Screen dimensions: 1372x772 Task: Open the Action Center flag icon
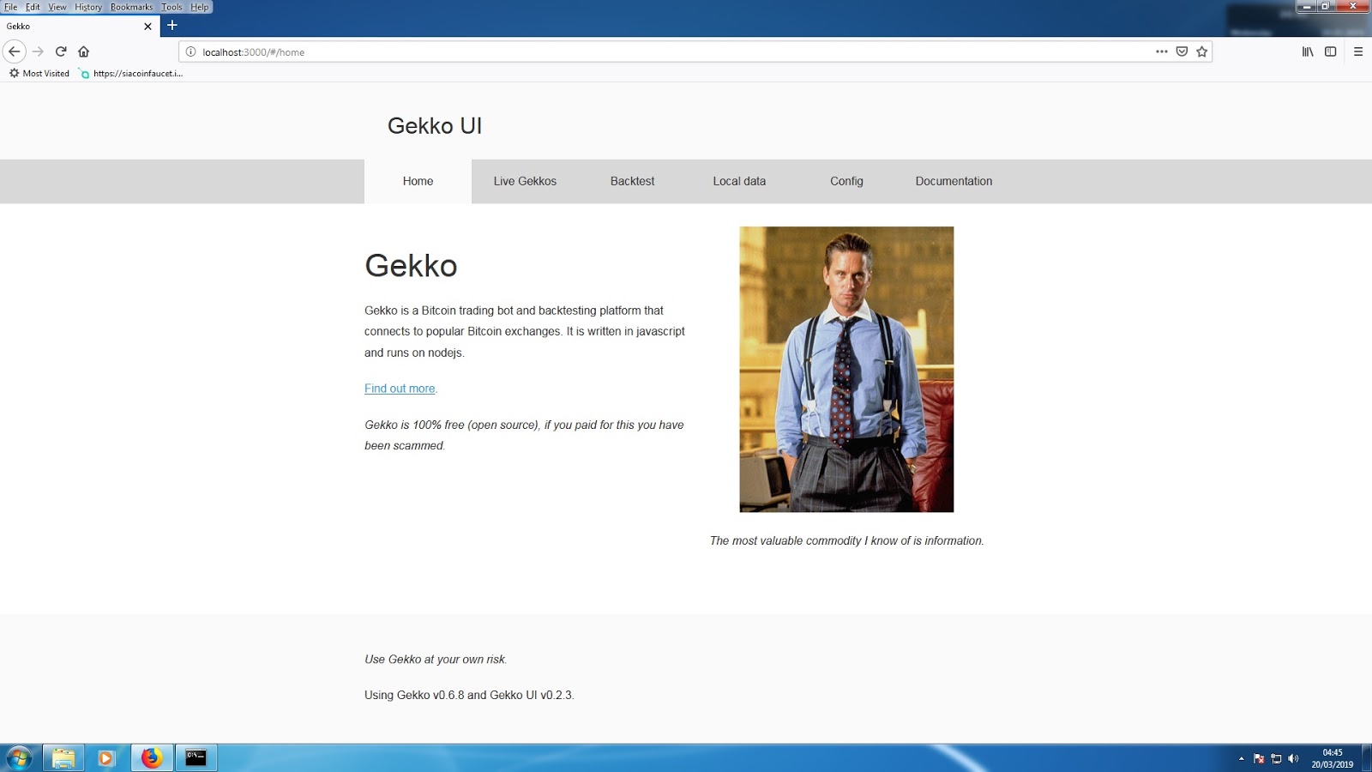pyautogui.click(x=1259, y=759)
